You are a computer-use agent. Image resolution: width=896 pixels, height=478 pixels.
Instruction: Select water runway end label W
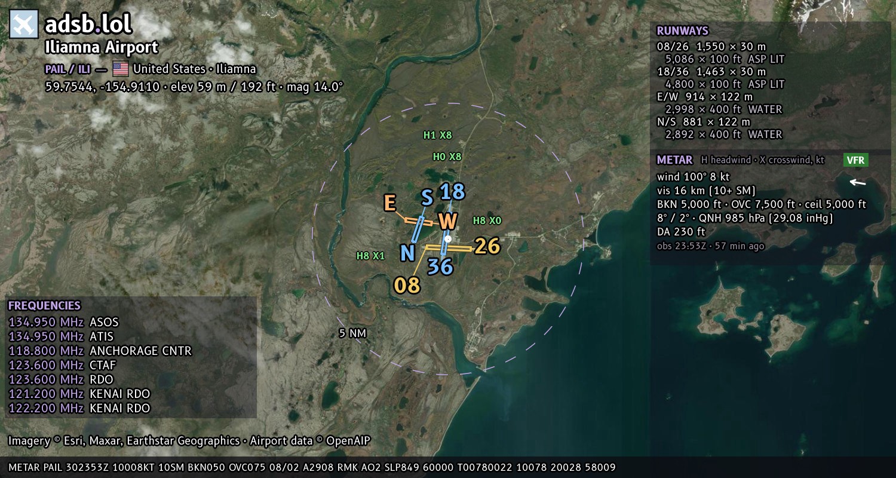coord(447,221)
